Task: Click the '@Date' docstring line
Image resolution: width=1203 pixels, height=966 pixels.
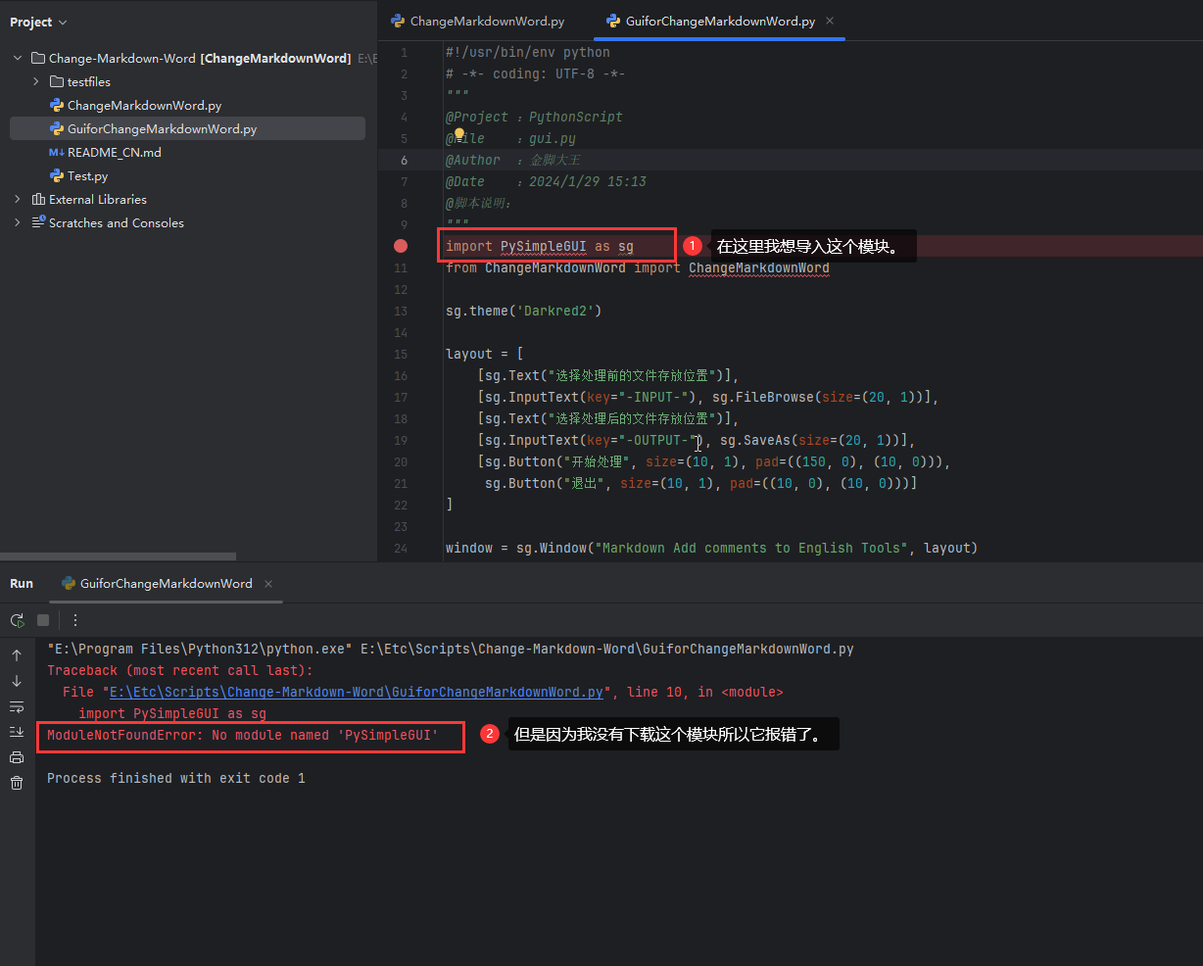Action: click(x=546, y=181)
